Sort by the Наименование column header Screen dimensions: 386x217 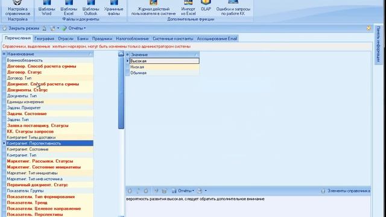pyautogui.click(x=49, y=54)
